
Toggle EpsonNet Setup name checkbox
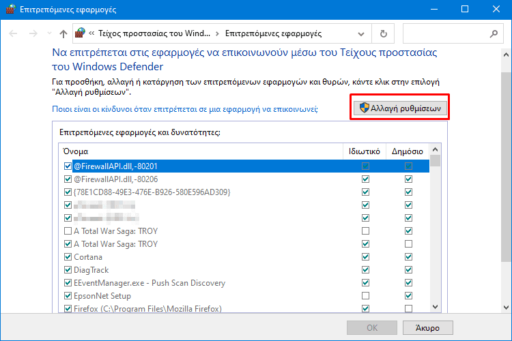[68, 295]
